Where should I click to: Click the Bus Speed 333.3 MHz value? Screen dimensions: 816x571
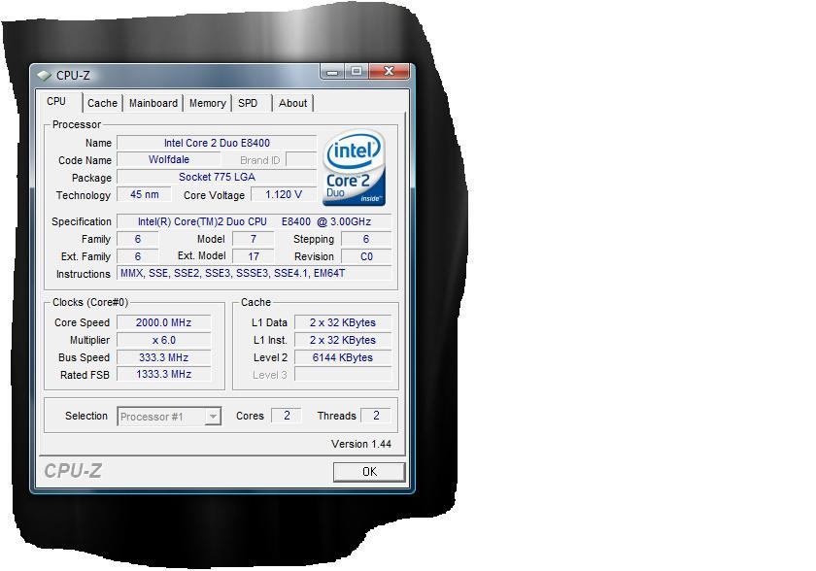pyautogui.click(x=163, y=357)
